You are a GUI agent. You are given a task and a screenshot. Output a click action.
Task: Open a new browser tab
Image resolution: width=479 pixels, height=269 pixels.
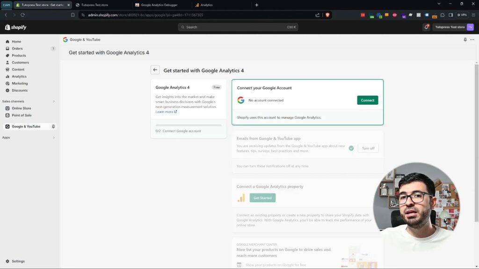click(x=257, y=5)
